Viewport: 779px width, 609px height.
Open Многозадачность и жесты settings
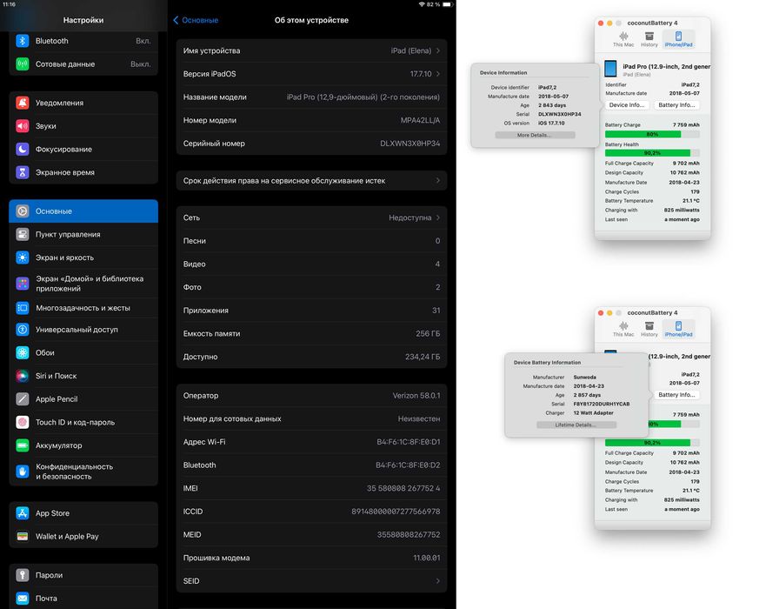[83, 308]
